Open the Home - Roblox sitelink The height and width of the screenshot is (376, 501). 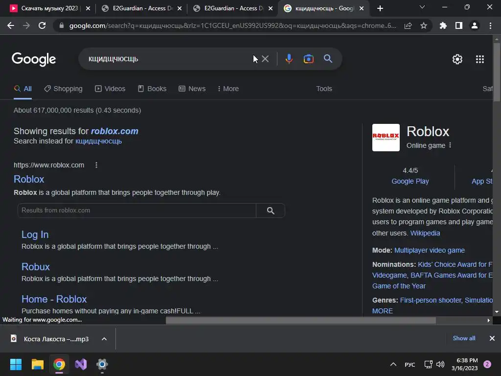coord(54,299)
